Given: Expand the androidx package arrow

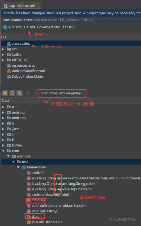Looking at the screenshot, I should point(3,118).
